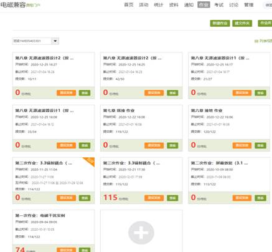This screenshot has width=272, height=252.
Task: Open the 管理 tab
Action: pyautogui.click(x=249, y=5)
